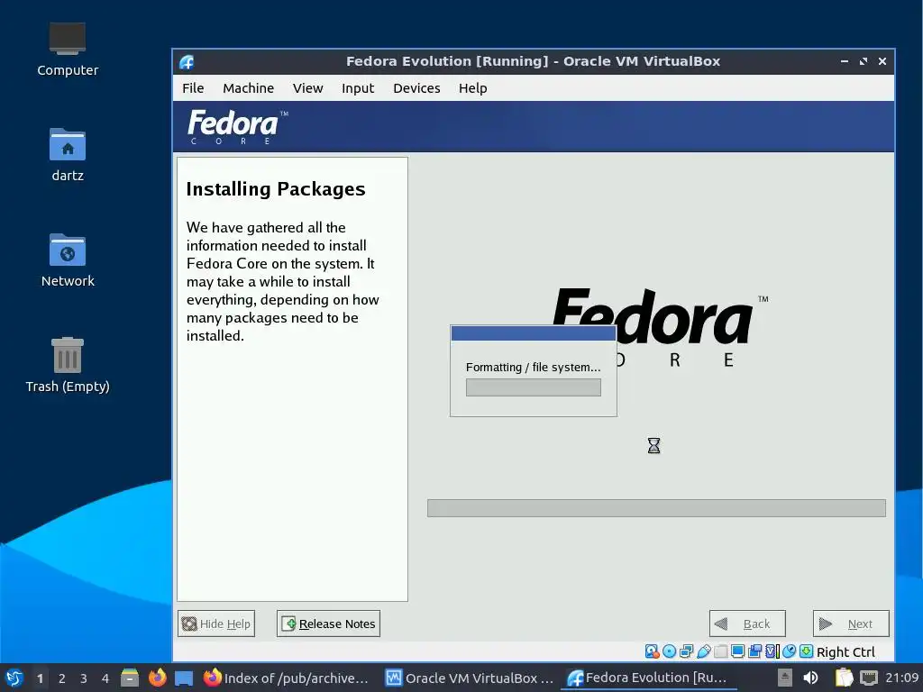Viewport: 923px width, 692px height.
Task: Switch to workspace 2
Action: click(62, 678)
